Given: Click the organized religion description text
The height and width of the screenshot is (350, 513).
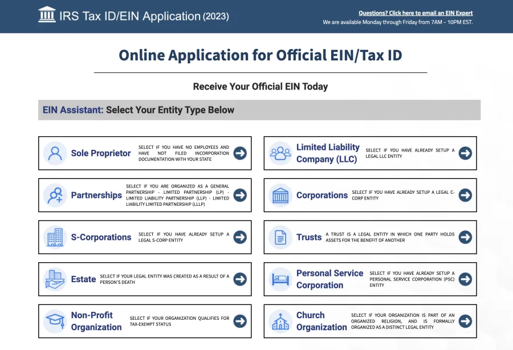Looking at the screenshot, I should click(403, 321).
